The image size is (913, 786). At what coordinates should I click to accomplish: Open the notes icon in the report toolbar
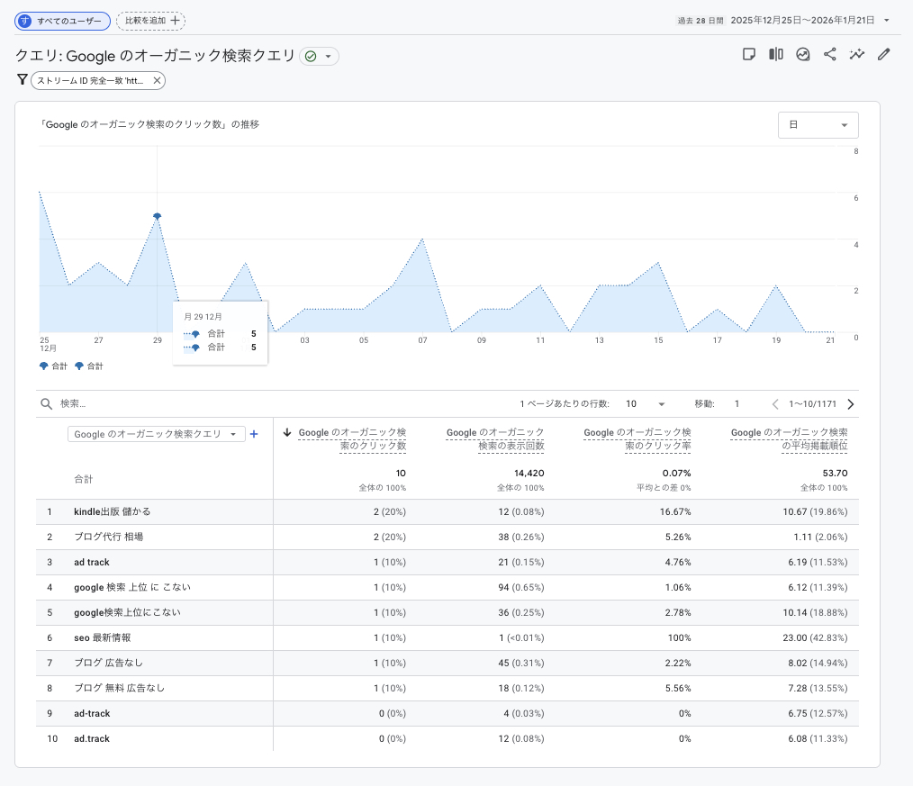(x=748, y=55)
